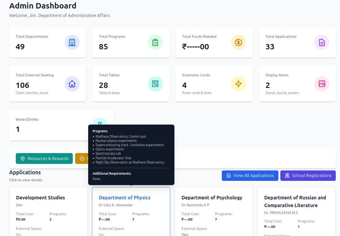Click the Total Departments count 49

click(20, 47)
